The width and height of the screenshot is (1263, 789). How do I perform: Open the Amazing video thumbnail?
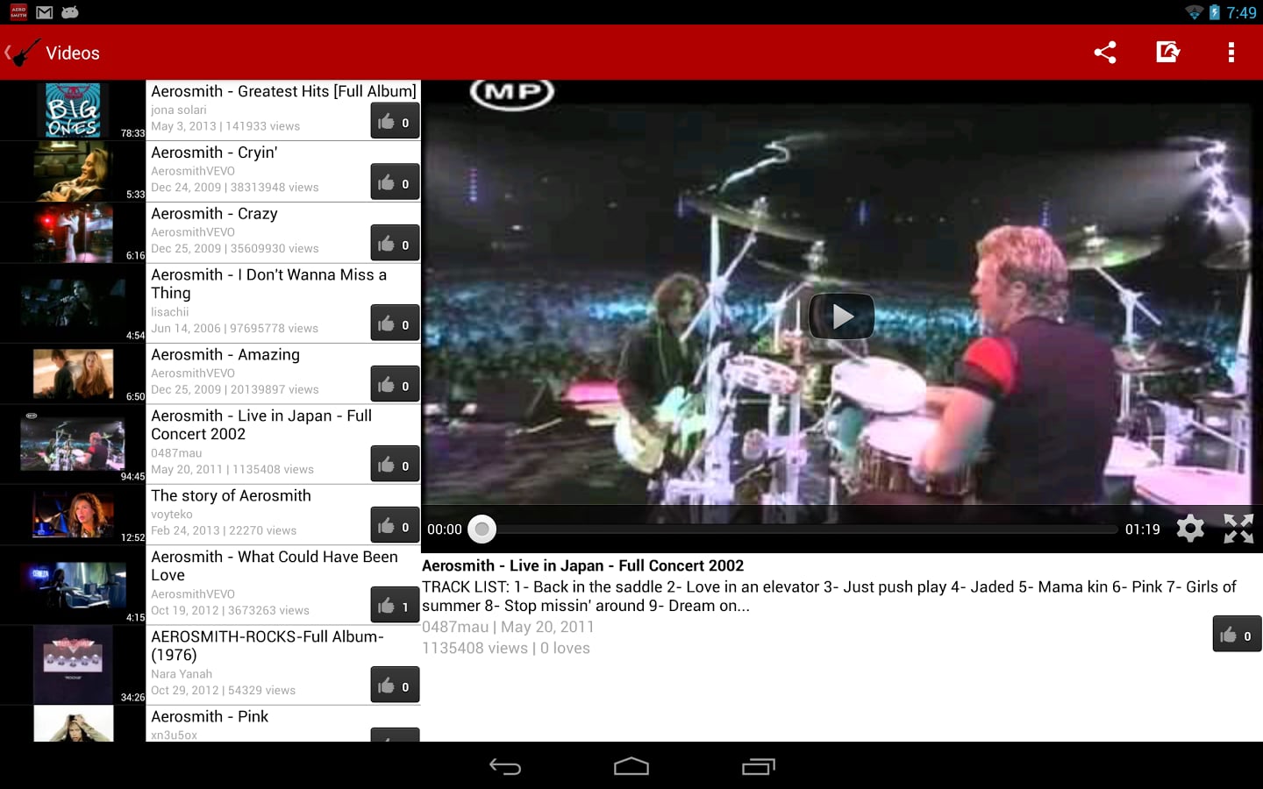73,374
